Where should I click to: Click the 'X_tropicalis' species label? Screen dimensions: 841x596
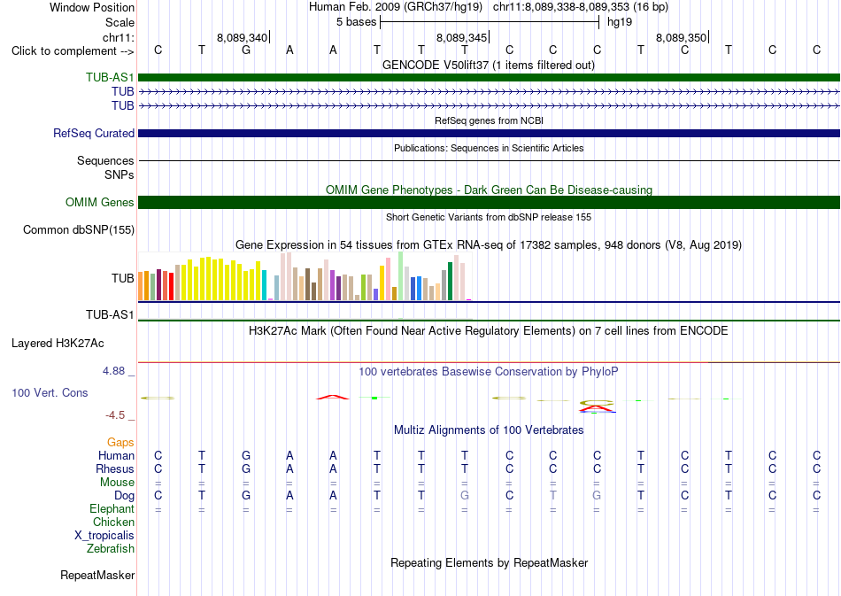(104, 536)
